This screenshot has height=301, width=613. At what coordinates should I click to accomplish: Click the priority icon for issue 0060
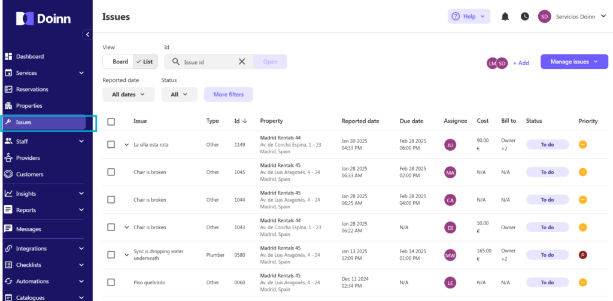tap(583, 282)
